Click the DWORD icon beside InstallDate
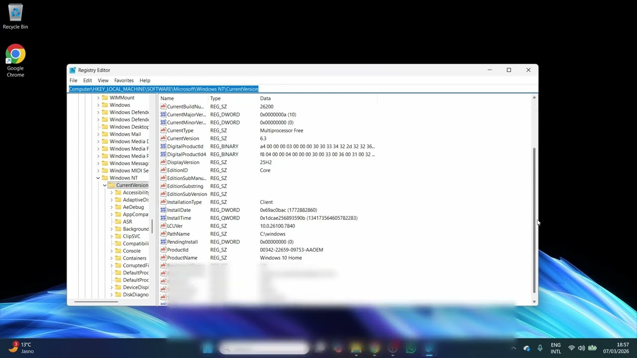Screen dimensions: 637x358 [163, 210]
